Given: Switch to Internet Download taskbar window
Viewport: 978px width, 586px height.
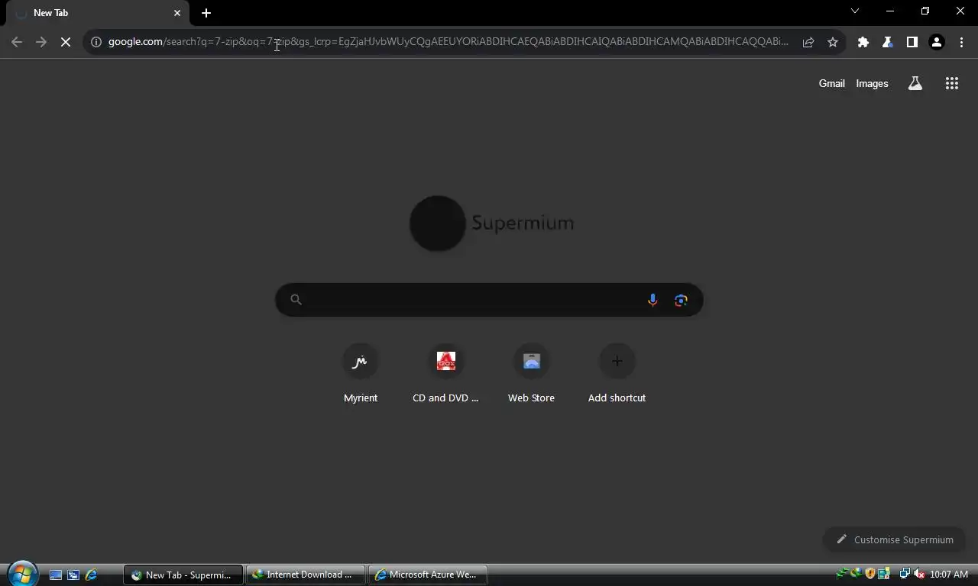Looking at the screenshot, I should [305, 575].
